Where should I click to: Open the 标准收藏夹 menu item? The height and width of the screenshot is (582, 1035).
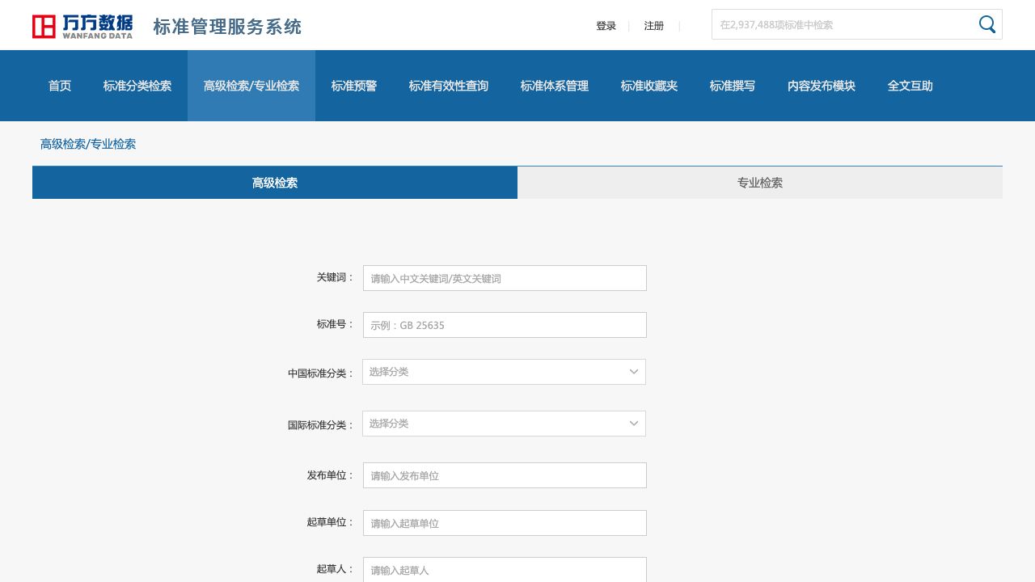click(x=649, y=86)
